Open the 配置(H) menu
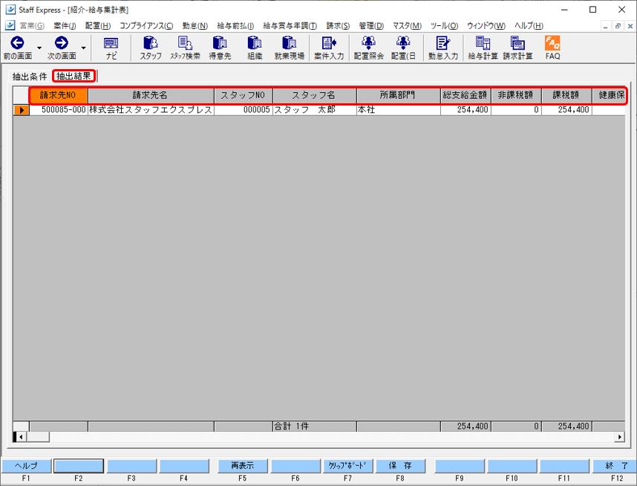 98,25
